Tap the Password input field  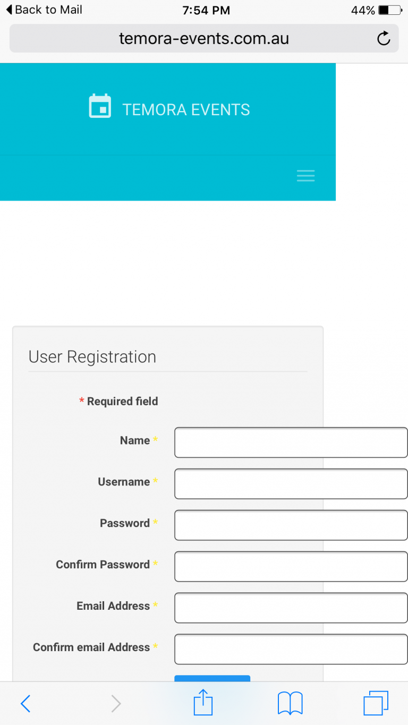(291, 525)
